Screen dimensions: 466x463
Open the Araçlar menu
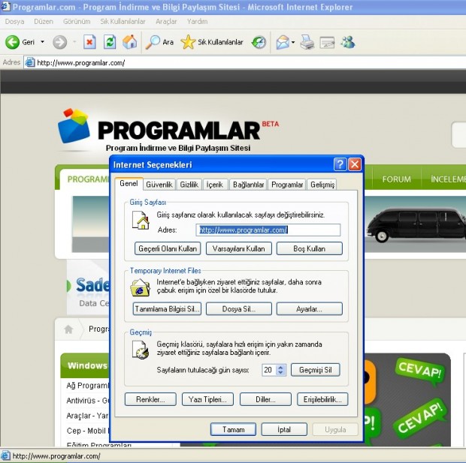166,21
